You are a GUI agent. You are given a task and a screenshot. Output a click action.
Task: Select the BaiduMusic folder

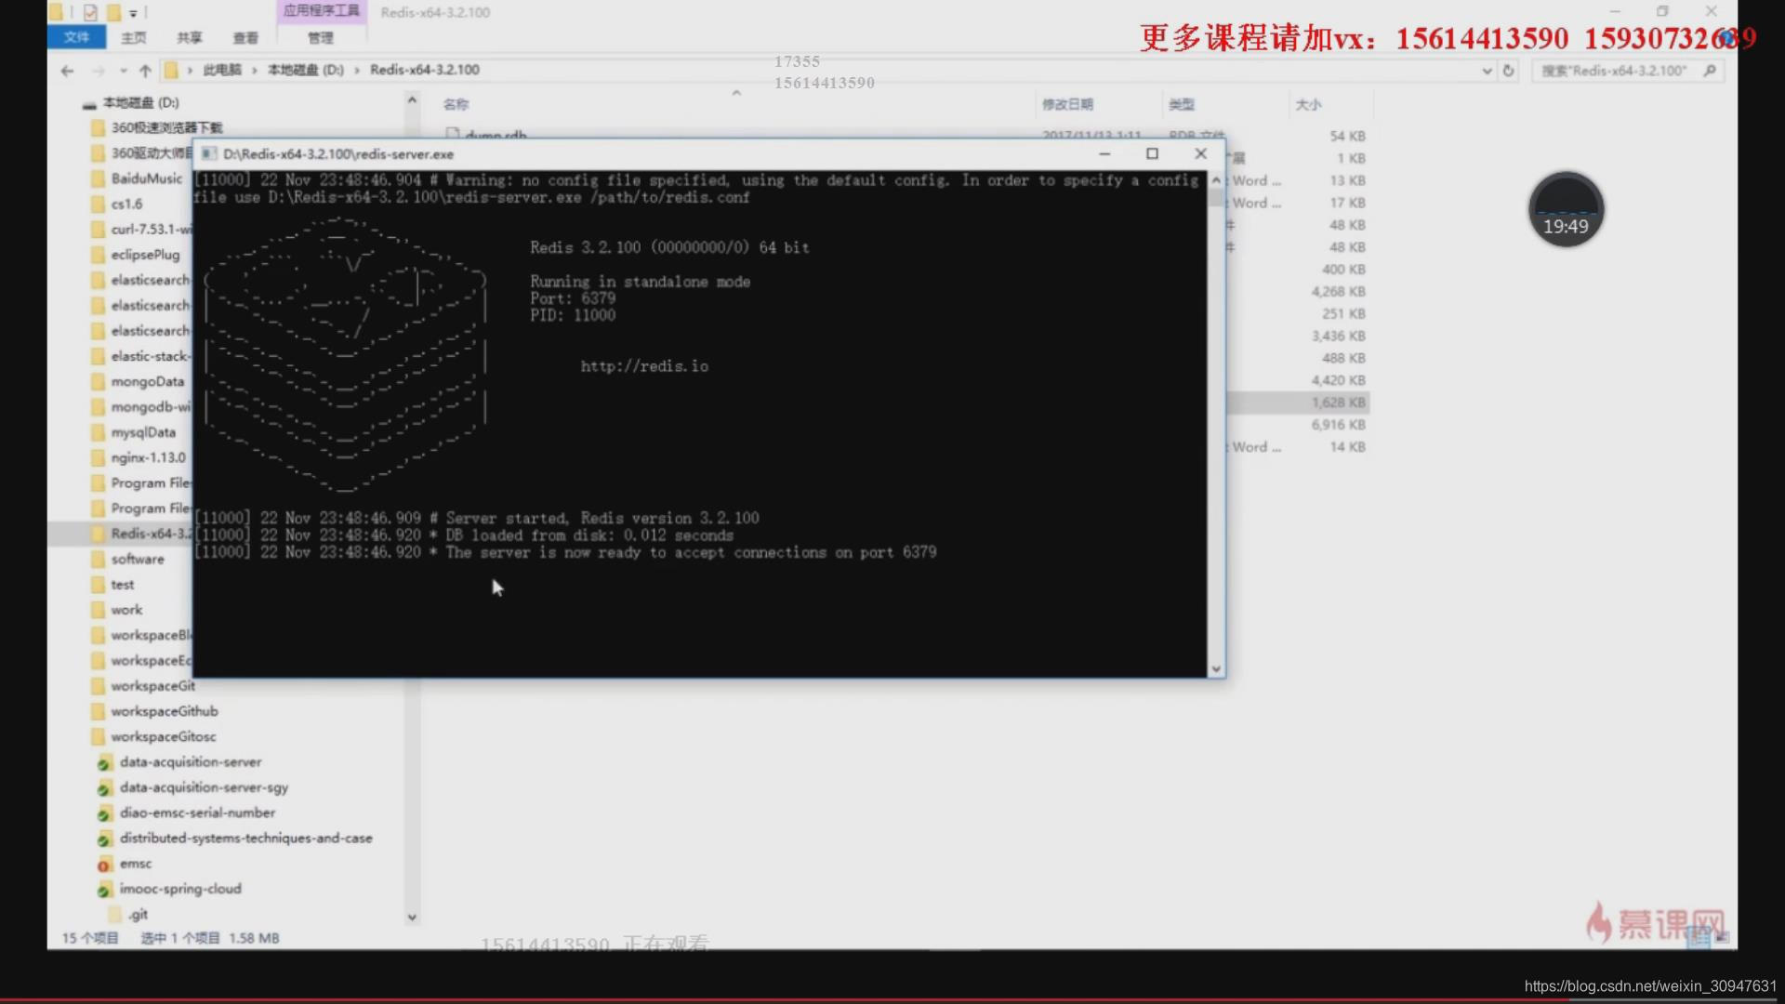pyautogui.click(x=147, y=178)
